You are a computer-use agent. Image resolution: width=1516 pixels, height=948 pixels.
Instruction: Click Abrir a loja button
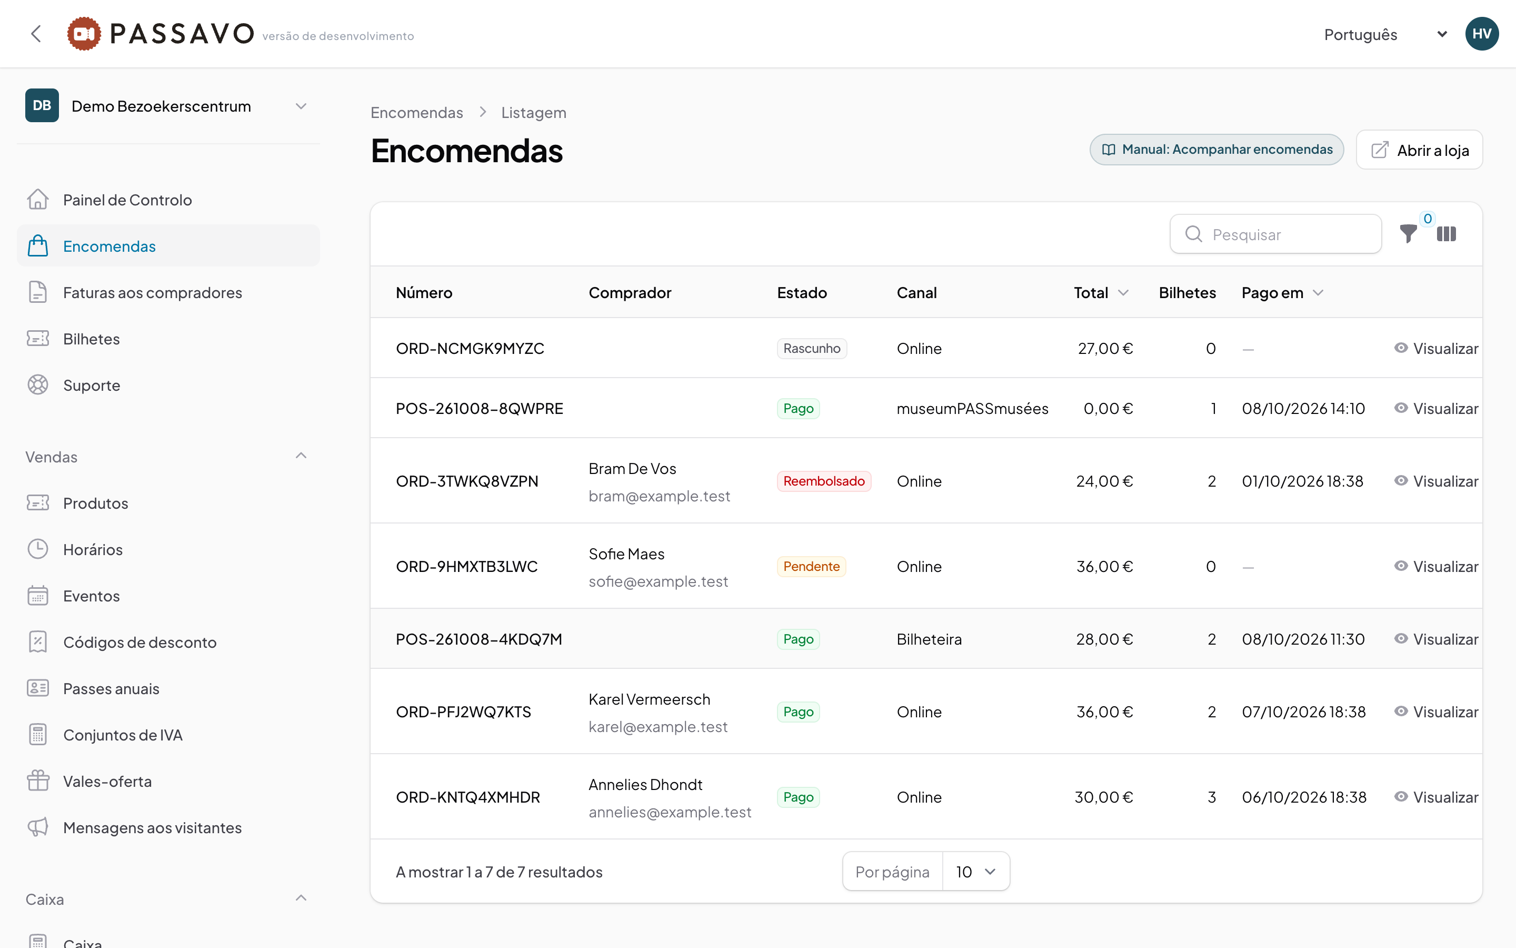(1419, 150)
